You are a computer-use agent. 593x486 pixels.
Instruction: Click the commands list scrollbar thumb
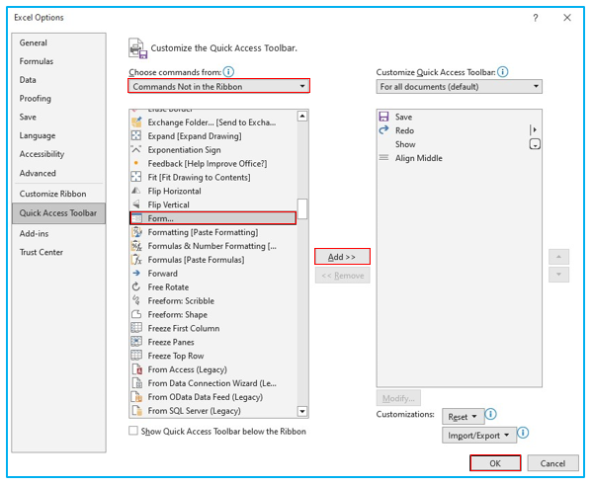pos(302,208)
